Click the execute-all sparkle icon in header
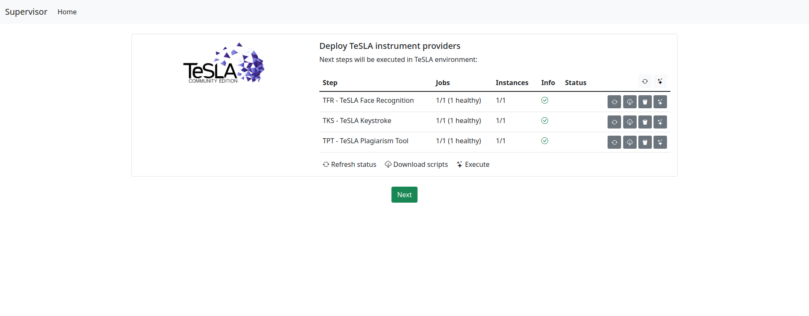 660,81
